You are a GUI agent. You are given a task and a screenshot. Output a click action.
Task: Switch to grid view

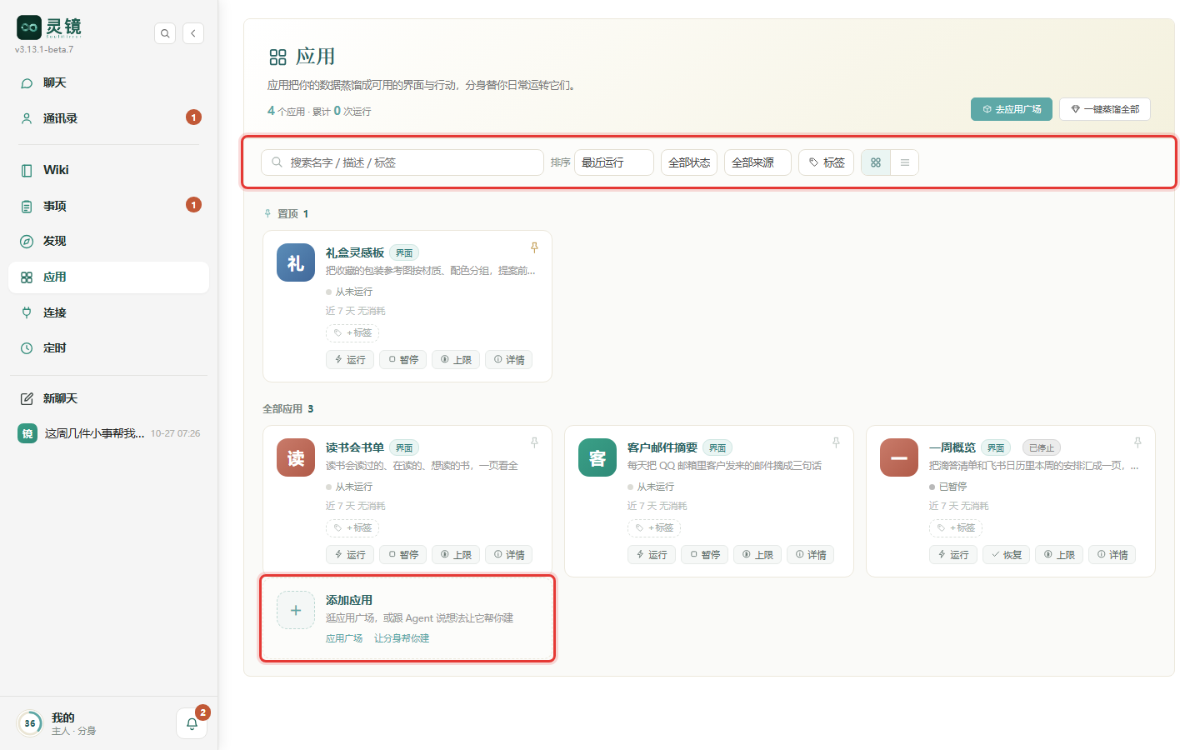pos(876,162)
